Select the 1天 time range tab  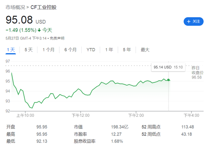pyautogui.click(x=11, y=50)
